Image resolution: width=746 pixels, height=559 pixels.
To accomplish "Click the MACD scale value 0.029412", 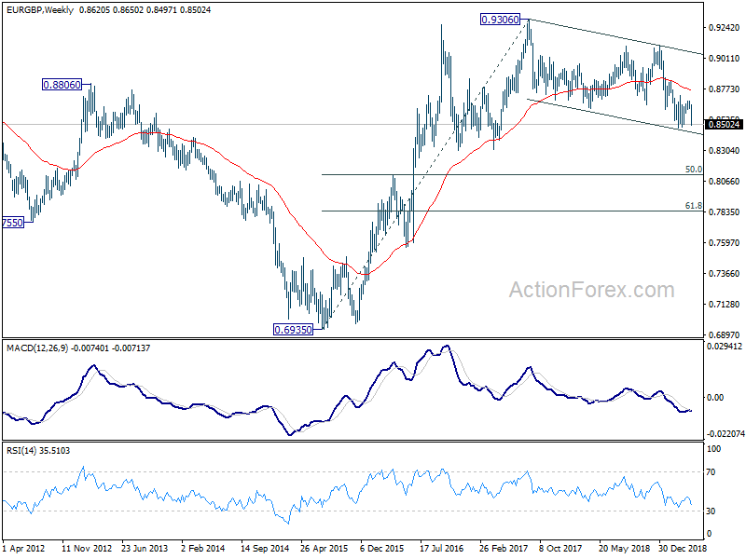I will coord(725,347).
